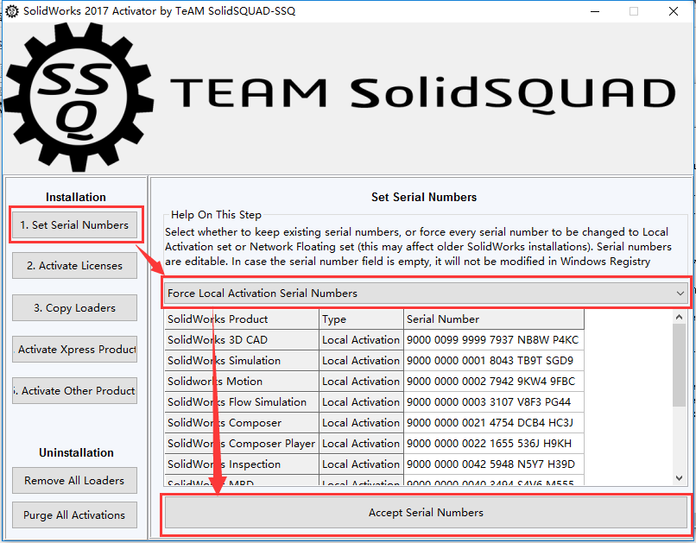Screen dimensions: 696x543
Task: Open the 2. Activate Licenses step
Action: [x=74, y=265]
